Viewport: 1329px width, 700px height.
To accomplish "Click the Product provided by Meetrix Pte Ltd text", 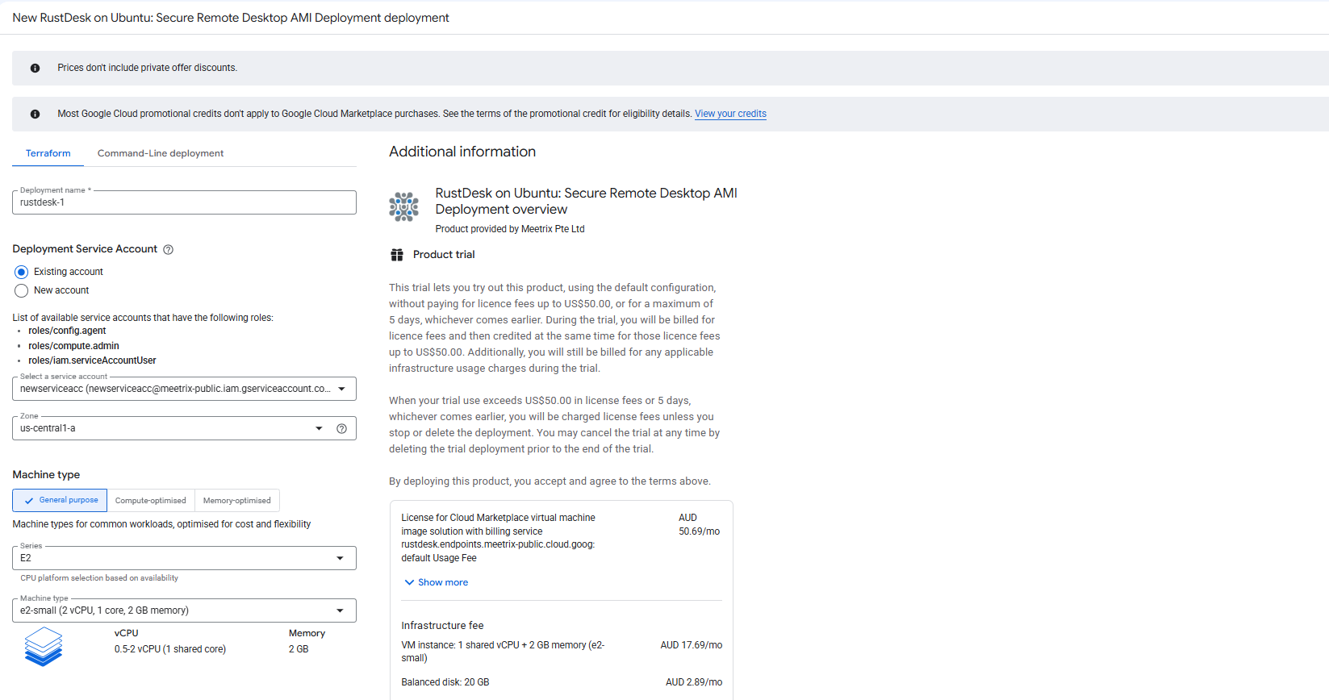I will (x=510, y=229).
